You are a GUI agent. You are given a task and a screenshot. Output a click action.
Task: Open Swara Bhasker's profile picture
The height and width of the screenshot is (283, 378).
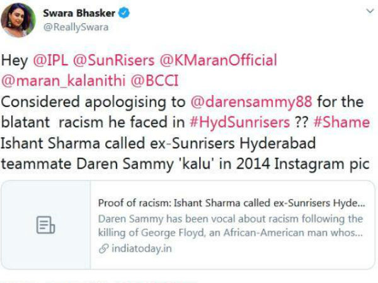pos(18,20)
